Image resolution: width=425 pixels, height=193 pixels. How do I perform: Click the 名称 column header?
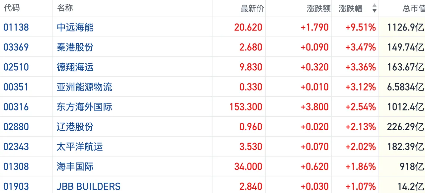tap(65, 8)
